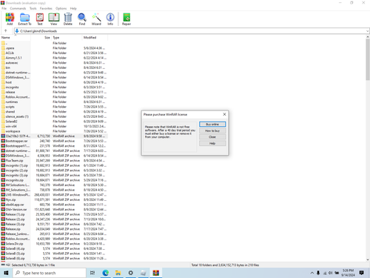Select the autoexec folder row
370x278 pixels.
[x=54, y=63]
